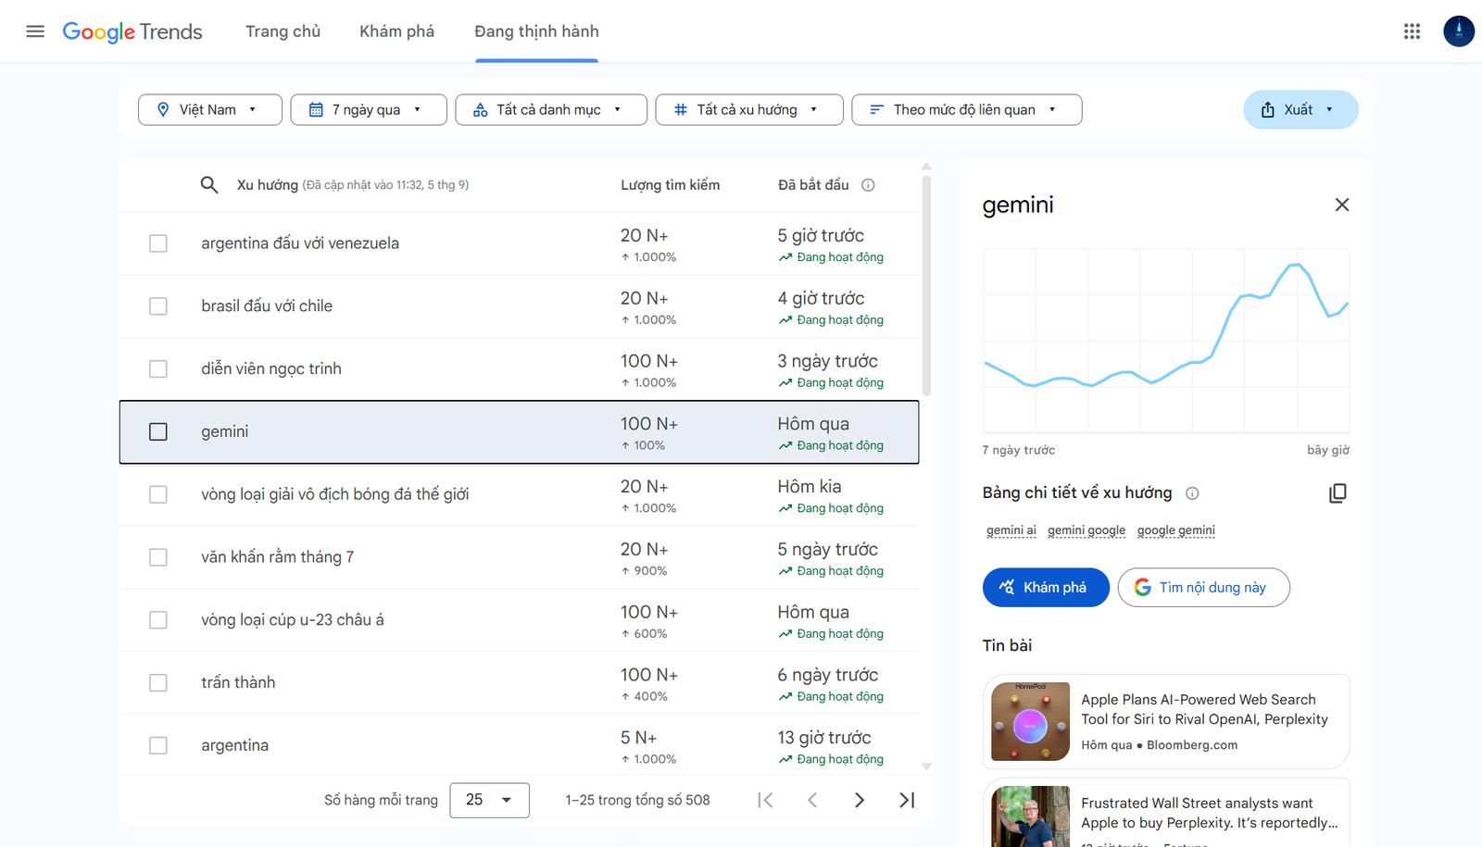The width and height of the screenshot is (1482, 847).
Task: Go to the first page of results
Action: [765, 800]
